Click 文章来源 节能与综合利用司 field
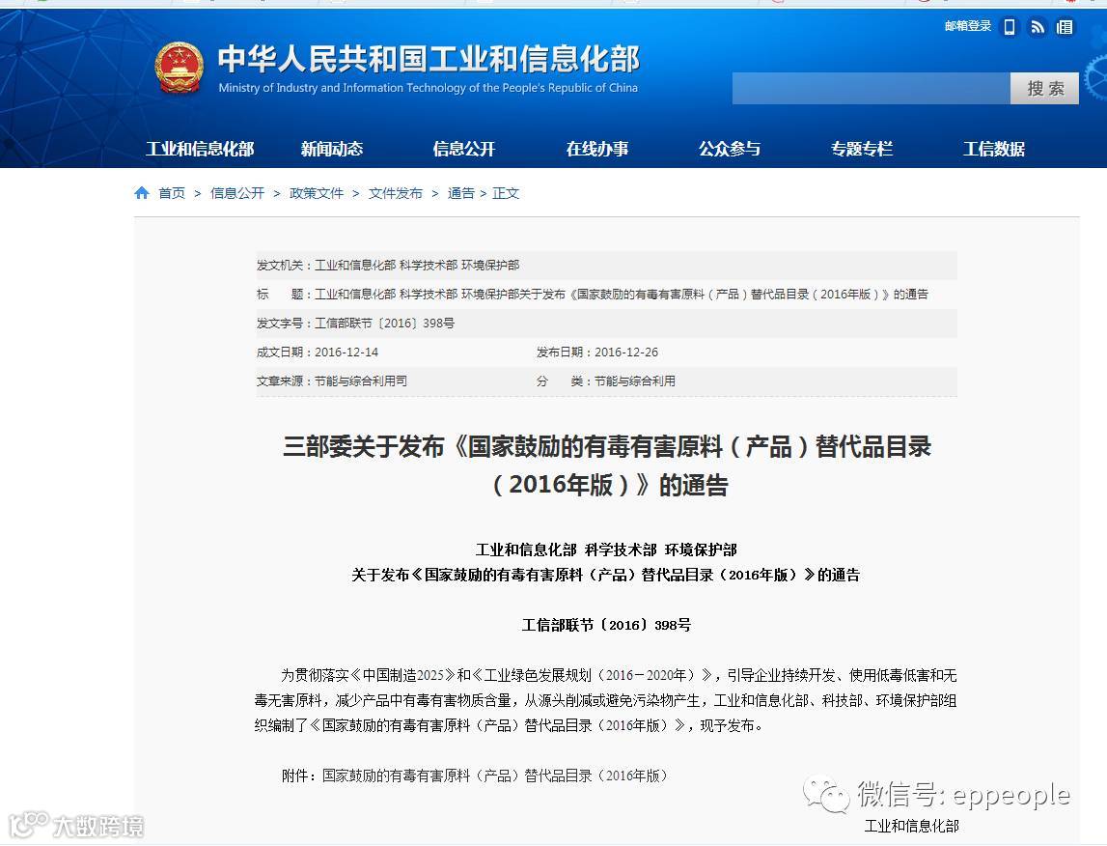1107x846 pixels. [332, 381]
